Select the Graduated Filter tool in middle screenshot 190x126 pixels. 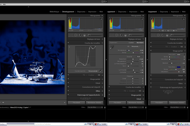125,35
